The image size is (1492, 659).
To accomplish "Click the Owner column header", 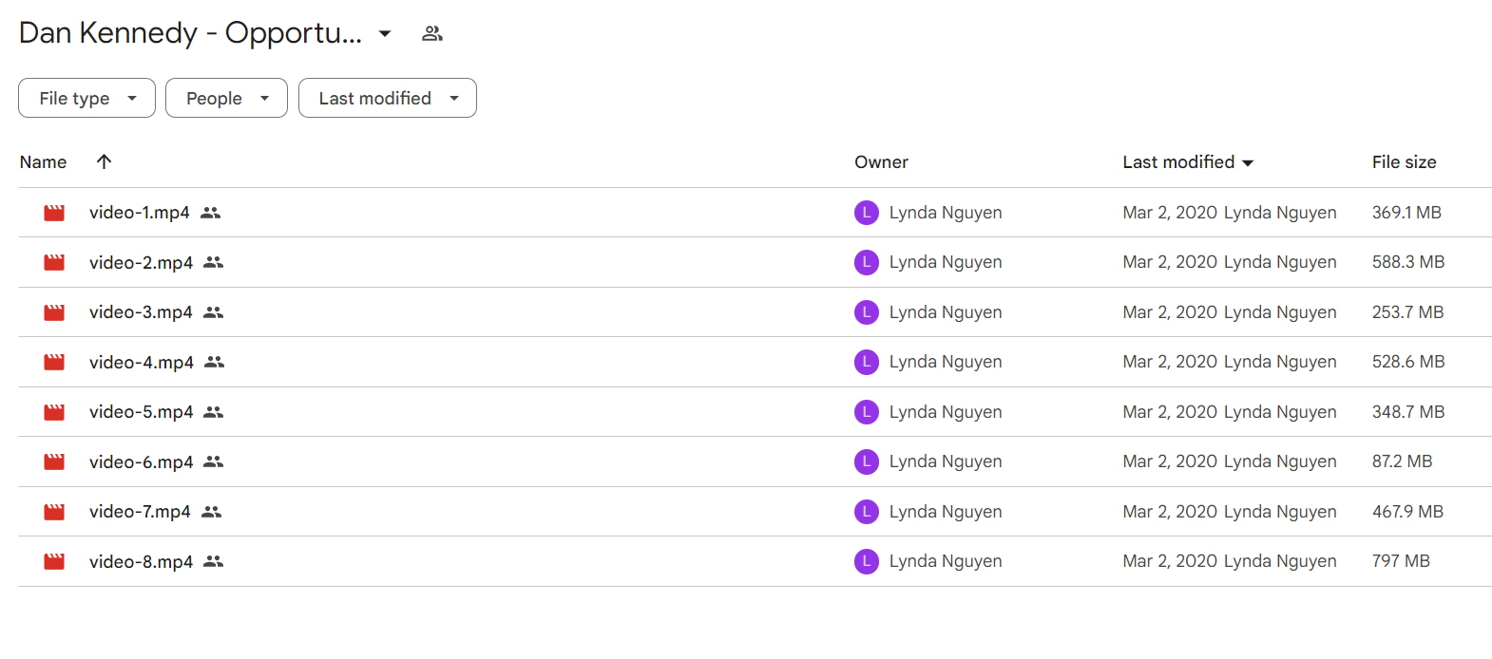I will click(881, 162).
